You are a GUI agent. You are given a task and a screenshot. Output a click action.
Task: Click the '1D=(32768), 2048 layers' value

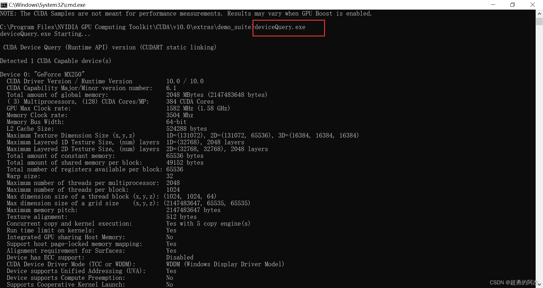coord(205,142)
